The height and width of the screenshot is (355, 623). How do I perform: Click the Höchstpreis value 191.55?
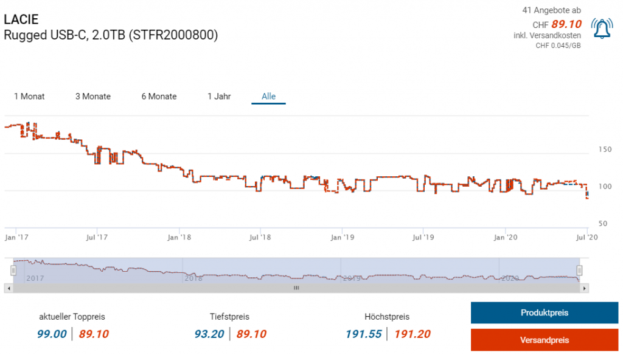point(363,334)
